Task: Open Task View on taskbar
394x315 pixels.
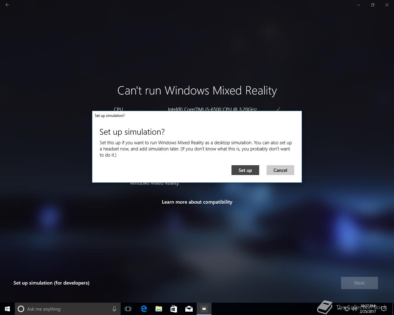Action: [128, 309]
